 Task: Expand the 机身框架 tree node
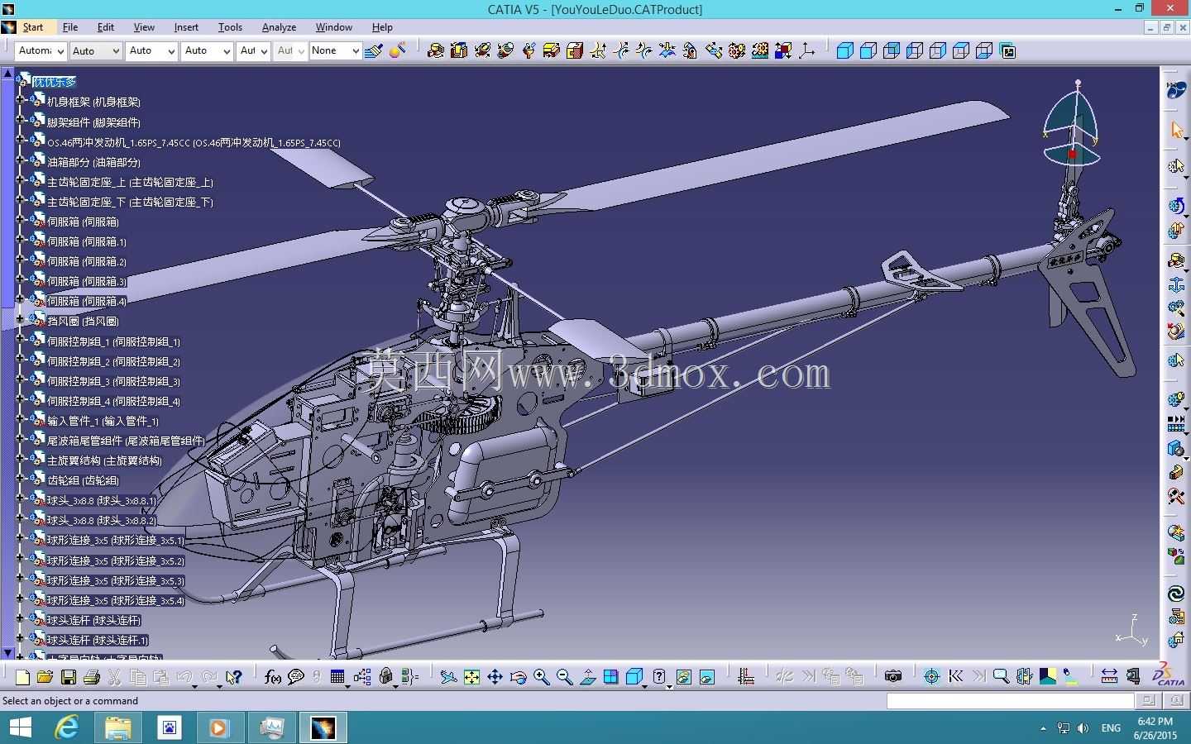[x=21, y=101]
